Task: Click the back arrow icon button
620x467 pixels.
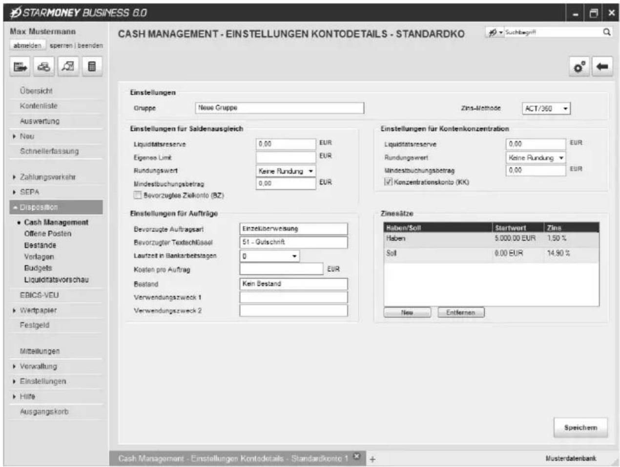Action: pos(602,67)
